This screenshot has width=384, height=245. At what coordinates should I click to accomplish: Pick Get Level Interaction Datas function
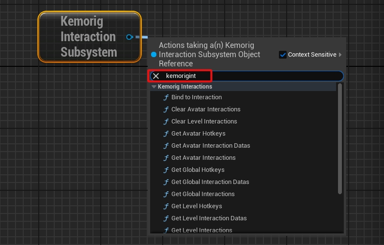click(209, 218)
